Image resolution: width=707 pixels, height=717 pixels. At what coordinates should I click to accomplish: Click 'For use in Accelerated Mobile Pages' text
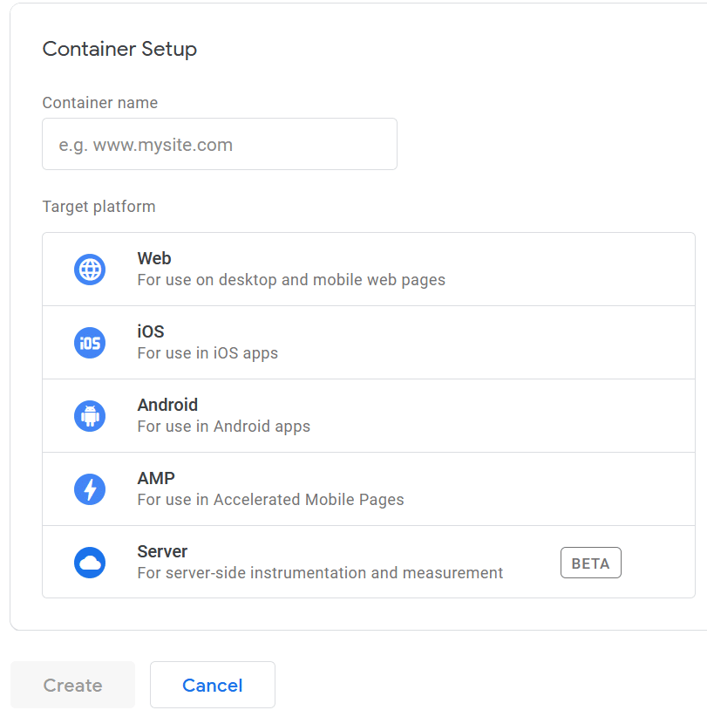[270, 499]
